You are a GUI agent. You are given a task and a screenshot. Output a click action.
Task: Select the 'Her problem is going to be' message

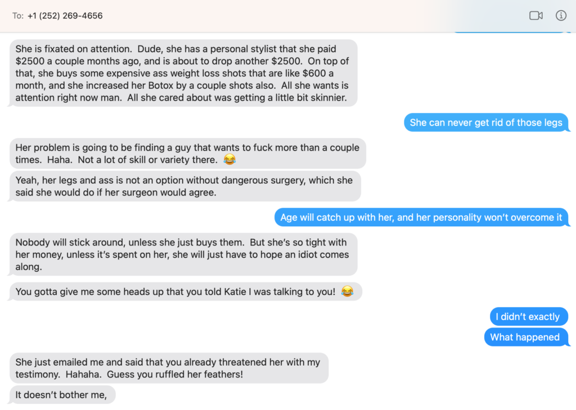point(187,153)
